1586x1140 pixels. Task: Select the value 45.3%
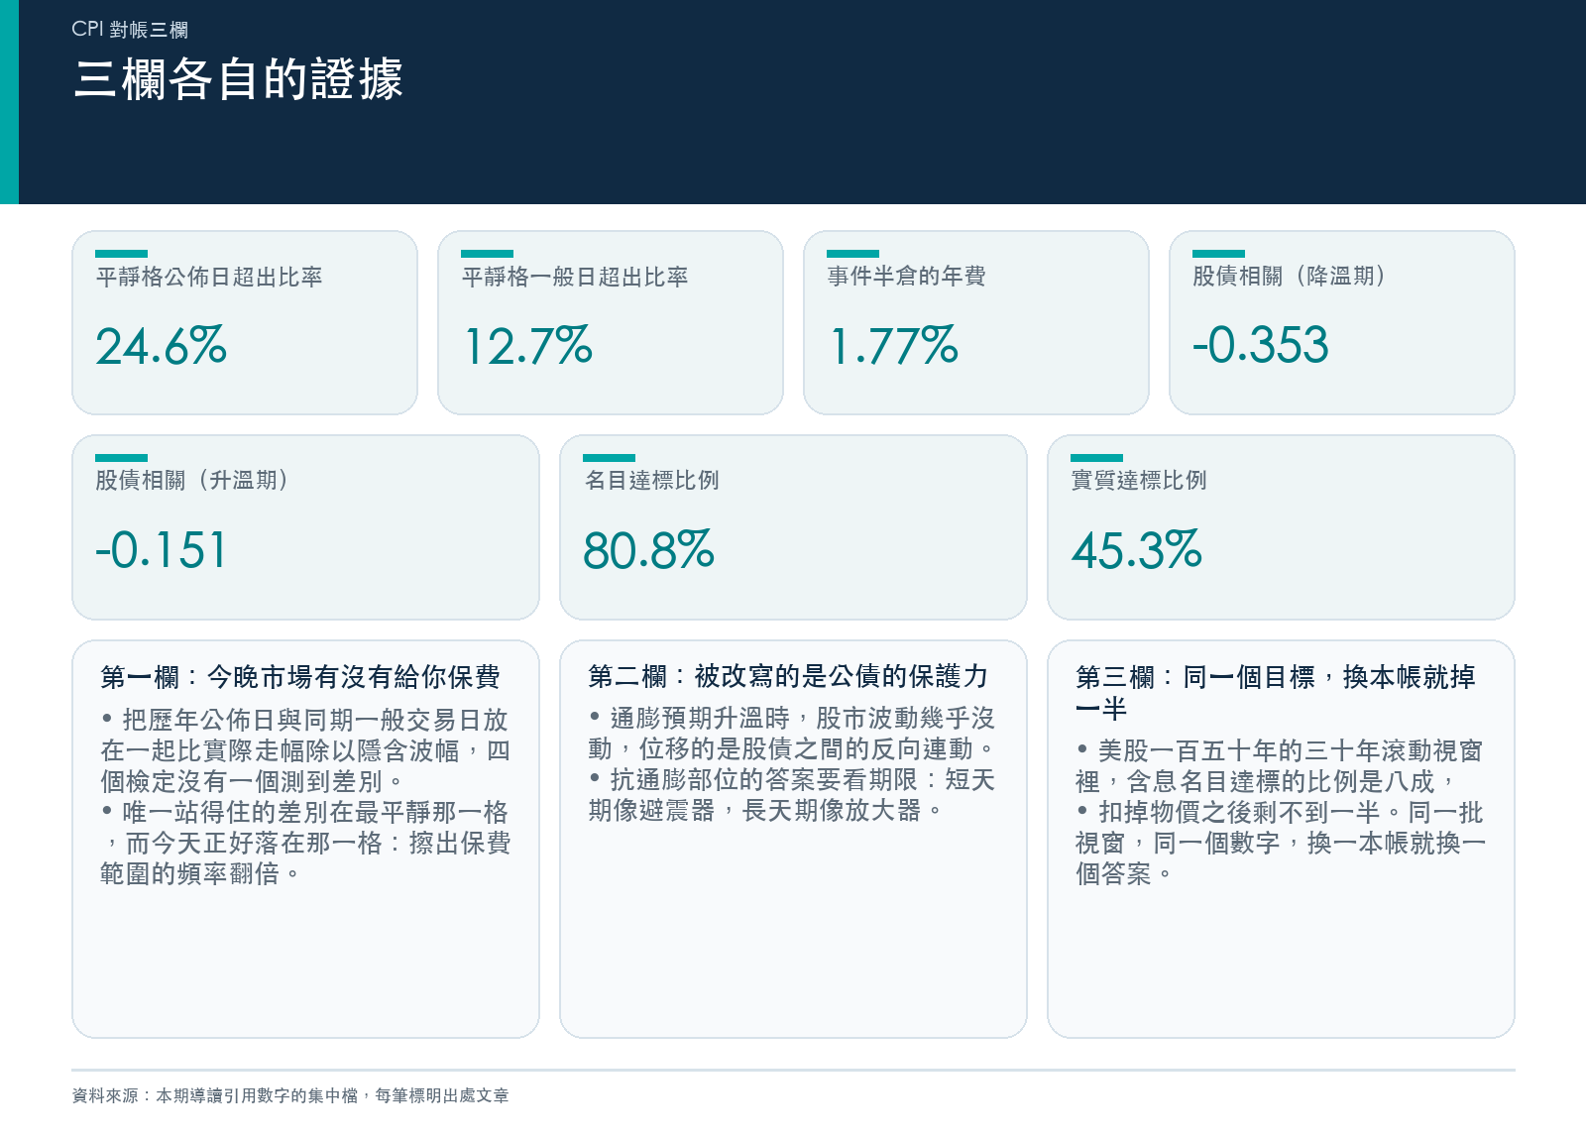click(x=1136, y=550)
